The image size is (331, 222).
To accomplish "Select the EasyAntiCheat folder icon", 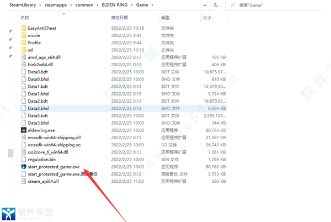I will [x=23, y=28].
